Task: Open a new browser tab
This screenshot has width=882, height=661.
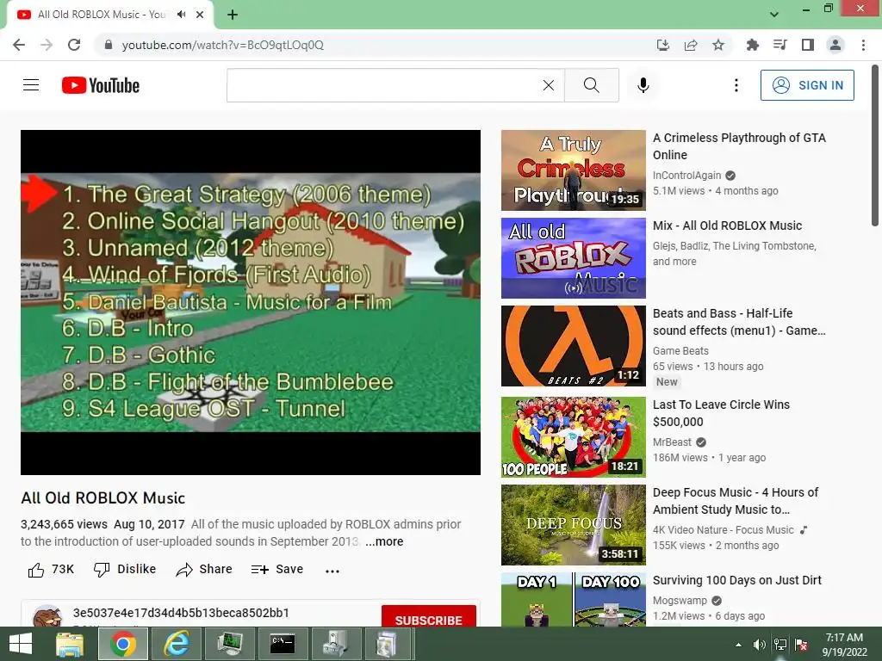Action: click(x=233, y=15)
